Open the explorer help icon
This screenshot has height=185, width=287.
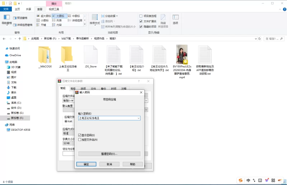point(284,9)
